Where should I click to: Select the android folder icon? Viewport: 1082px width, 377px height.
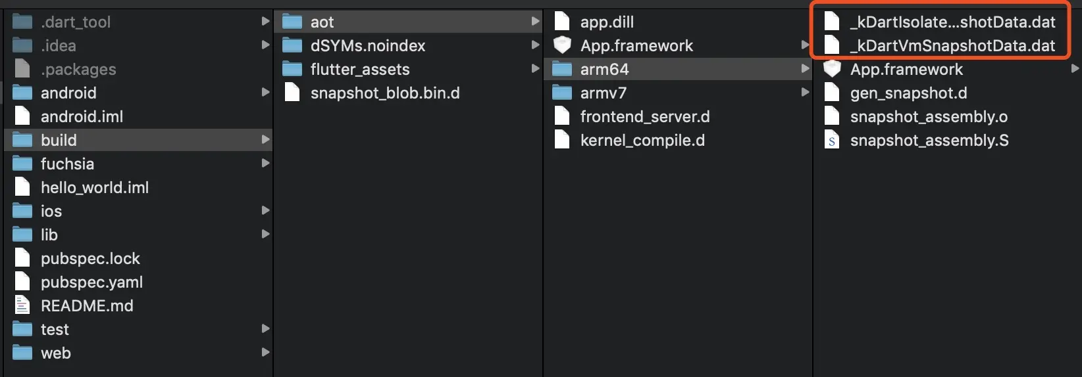point(22,93)
